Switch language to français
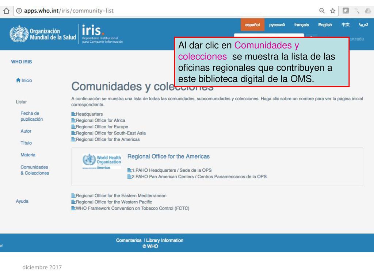 coord(301,25)
